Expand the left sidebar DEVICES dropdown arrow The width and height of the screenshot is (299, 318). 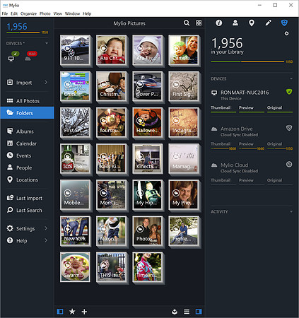(x=47, y=43)
